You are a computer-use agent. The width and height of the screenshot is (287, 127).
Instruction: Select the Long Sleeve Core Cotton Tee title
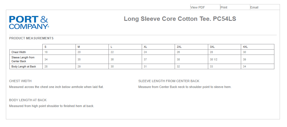(180, 19)
